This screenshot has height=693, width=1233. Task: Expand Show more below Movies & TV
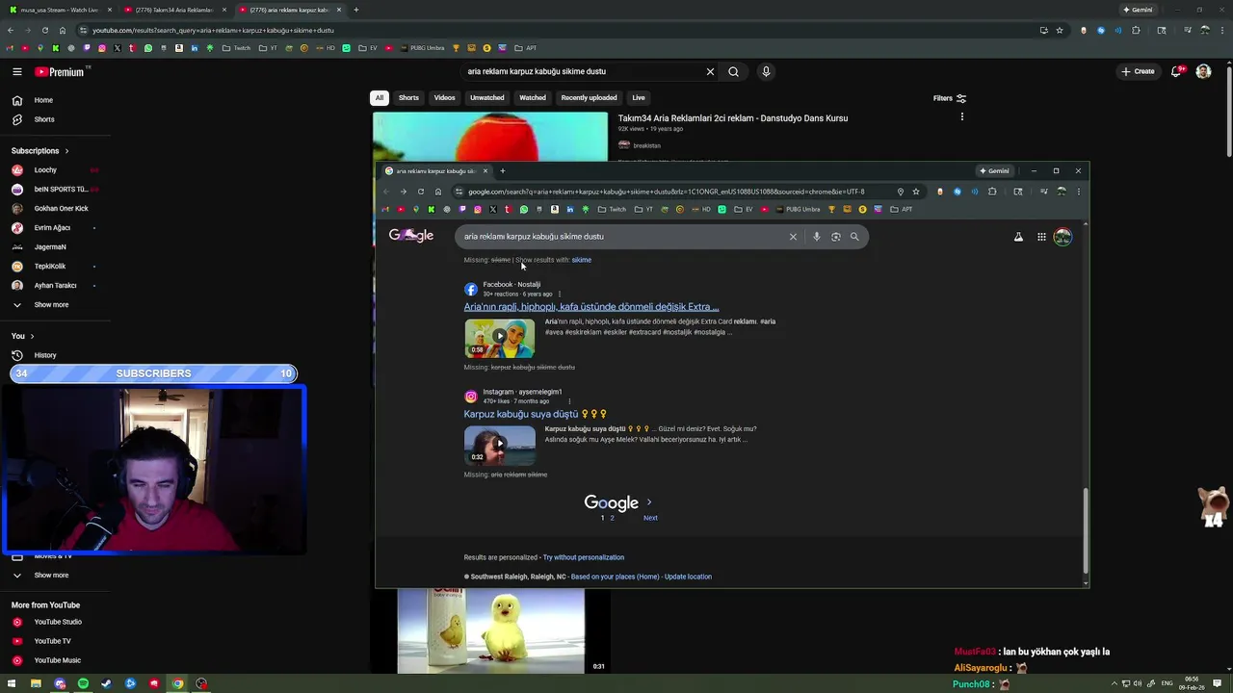(x=51, y=576)
